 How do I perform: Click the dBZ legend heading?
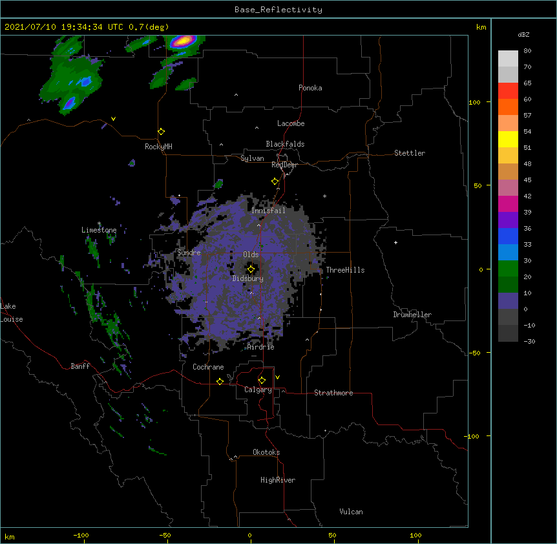tap(523, 35)
